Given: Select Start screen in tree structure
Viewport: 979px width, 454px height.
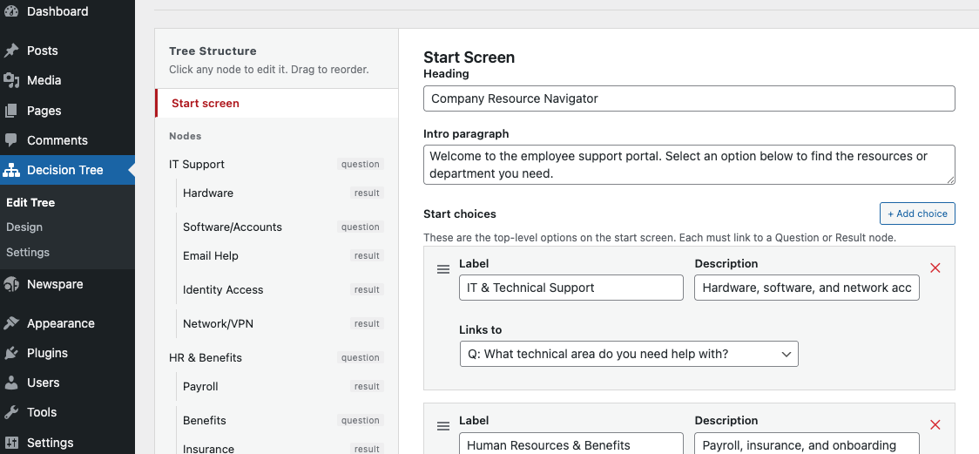Looking at the screenshot, I should tap(277, 103).
